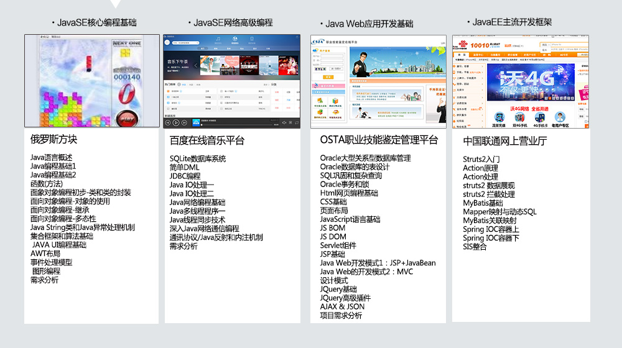Click the 项目需求分析 topic
Viewport: 622px width, 348px height.
click(x=341, y=316)
